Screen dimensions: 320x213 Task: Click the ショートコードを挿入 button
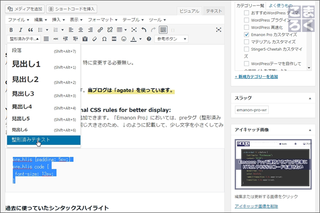[72, 9]
